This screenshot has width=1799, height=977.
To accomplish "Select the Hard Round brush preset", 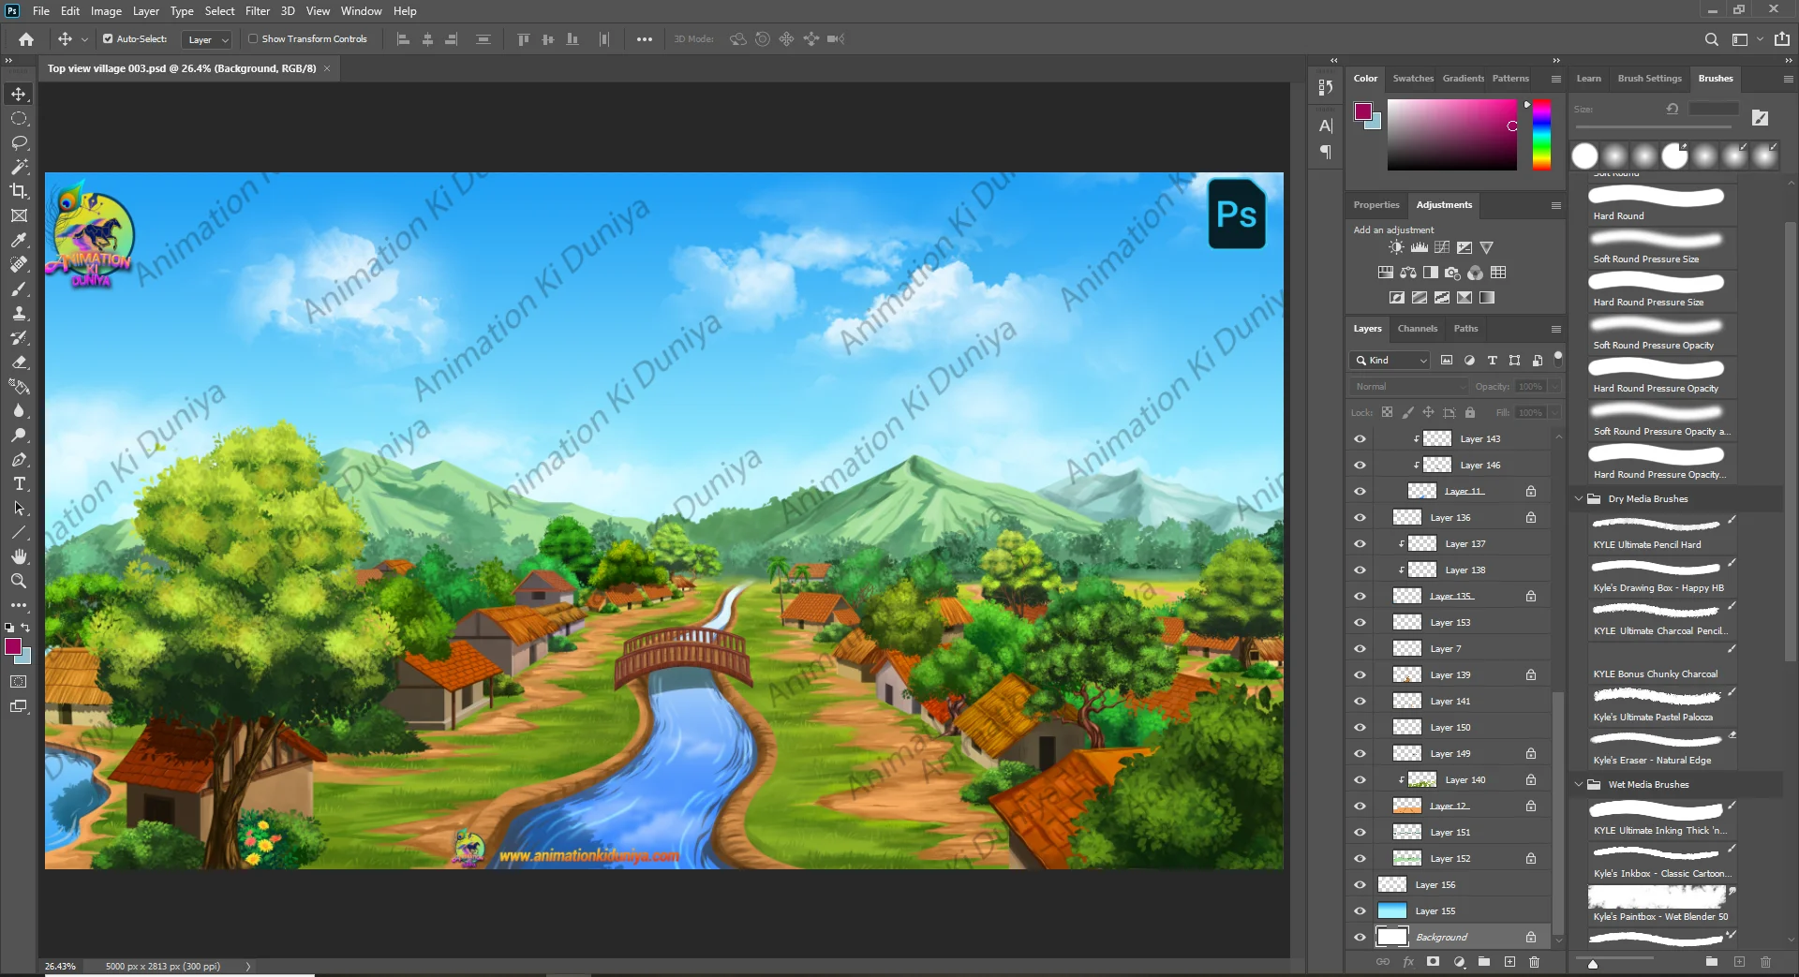I will point(1657,203).
